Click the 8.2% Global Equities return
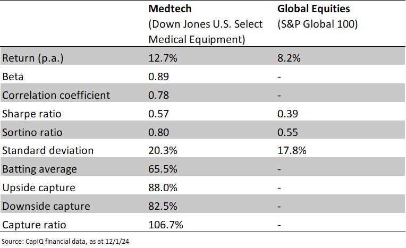The image size is (406, 248). [x=289, y=58]
